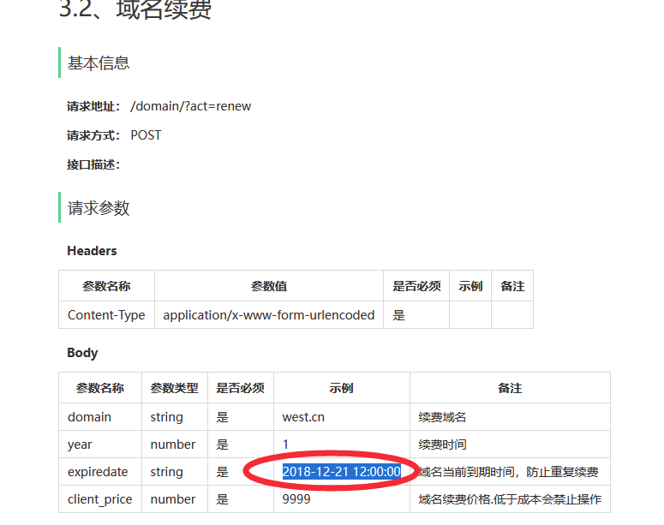Click the POST request method value
Viewport: 664px width, 525px height.
coord(146,135)
